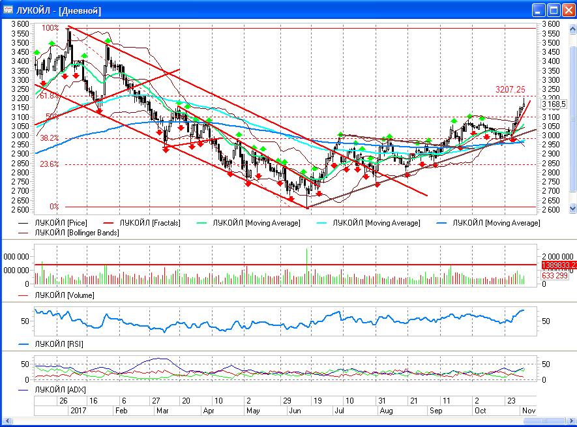Click the 0% Fibonacci level label
577x427 pixels.
pos(53,207)
